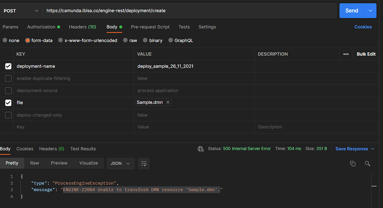Click the request URL input field
The width and height of the screenshot is (383, 208).
pos(190,11)
